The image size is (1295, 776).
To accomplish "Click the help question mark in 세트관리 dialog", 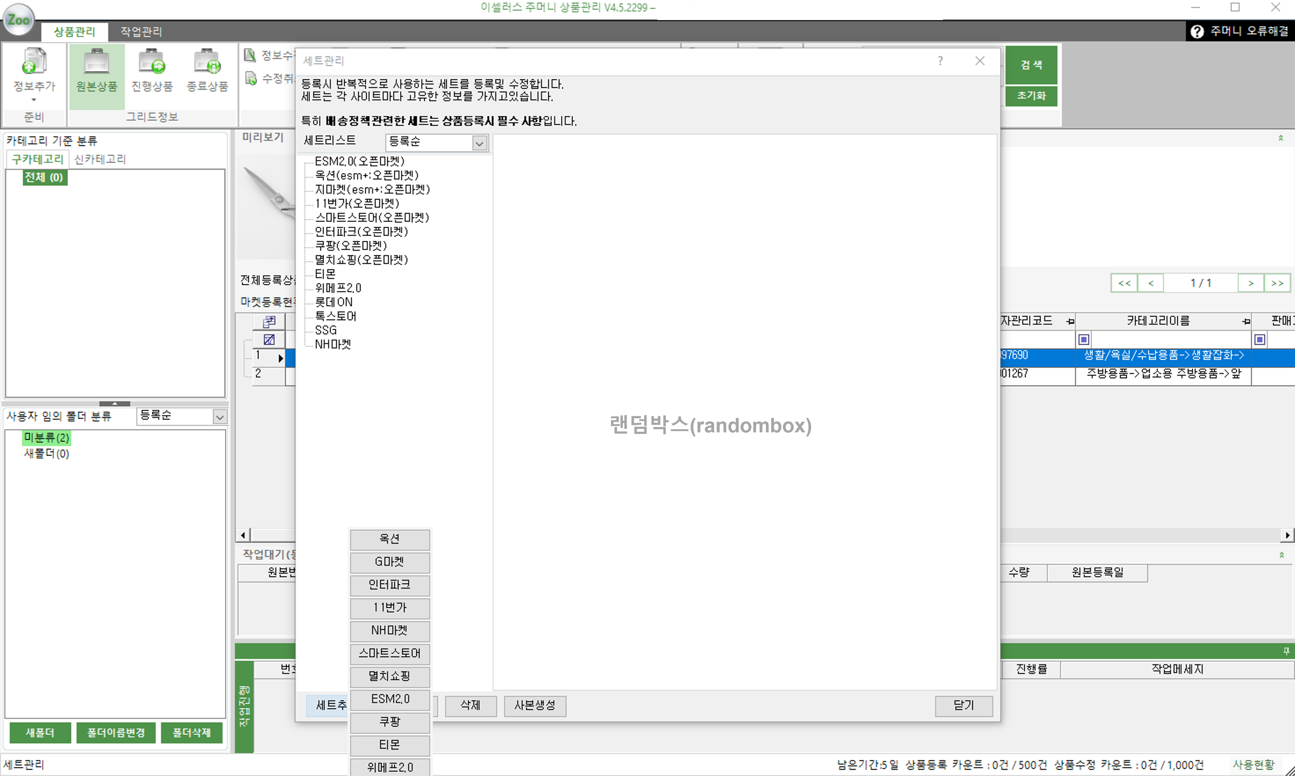I will click(940, 61).
